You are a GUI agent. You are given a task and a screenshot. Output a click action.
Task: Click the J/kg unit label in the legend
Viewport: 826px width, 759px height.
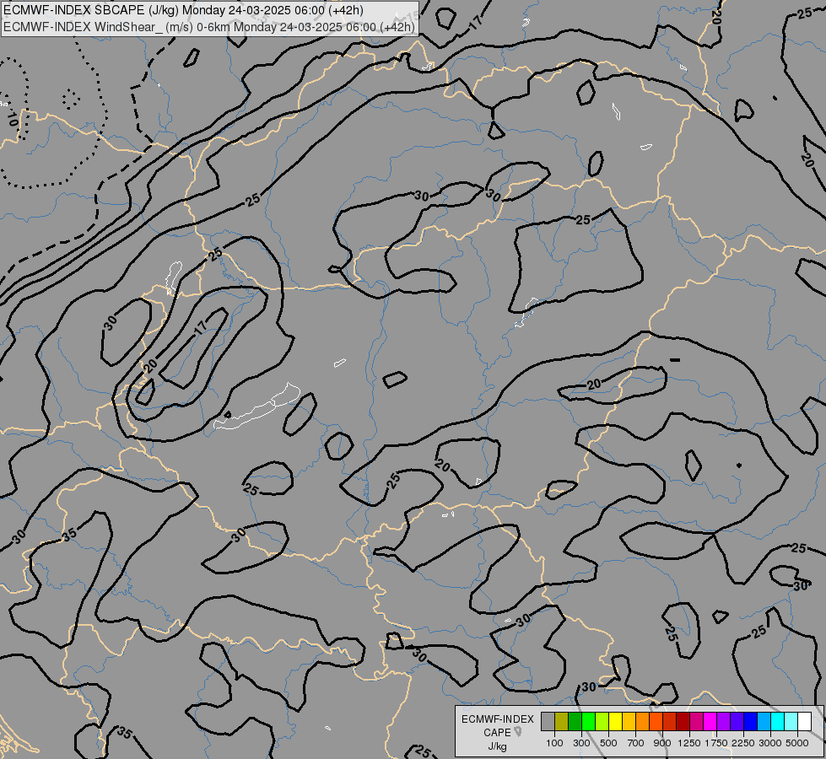[497, 747]
